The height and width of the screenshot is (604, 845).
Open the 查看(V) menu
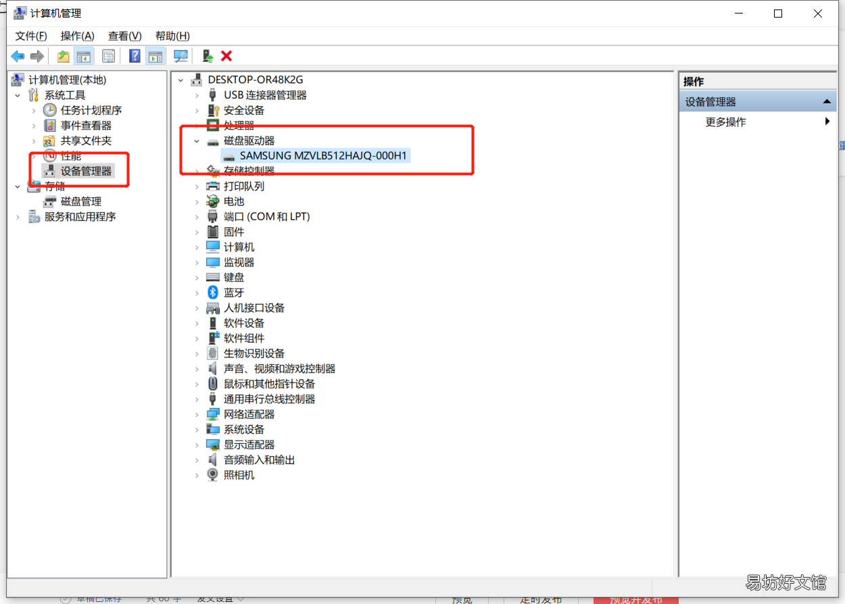click(x=124, y=36)
